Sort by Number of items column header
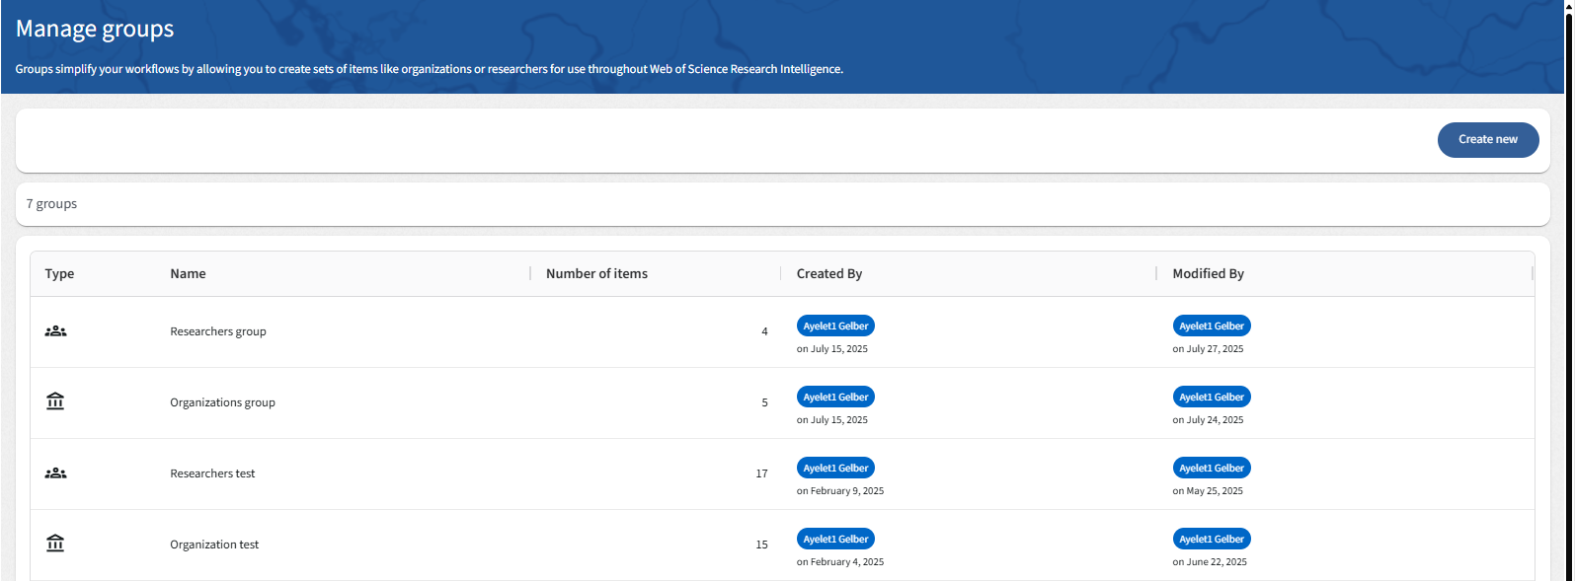 coord(596,274)
